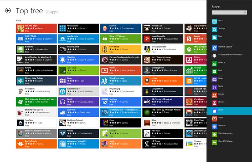Open the XE Currency icon
The width and height of the screenshot is (252, 162).
click(x=147, y=102)
